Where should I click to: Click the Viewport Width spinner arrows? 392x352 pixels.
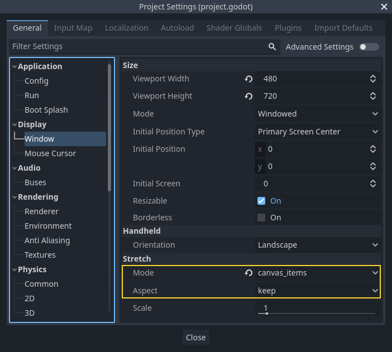point(373,79)
